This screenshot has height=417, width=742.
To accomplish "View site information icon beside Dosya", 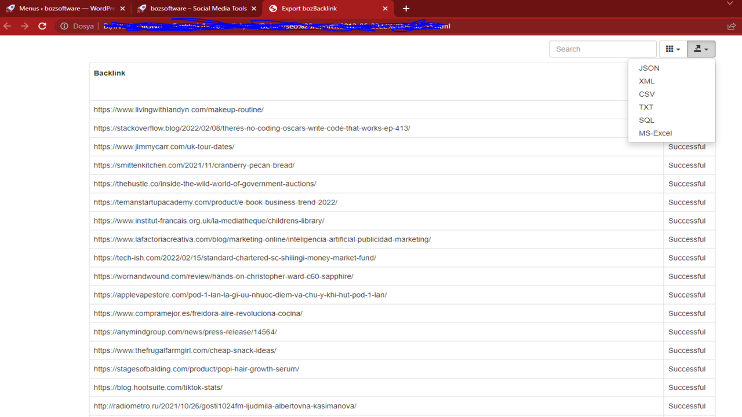I will [64, 26].
